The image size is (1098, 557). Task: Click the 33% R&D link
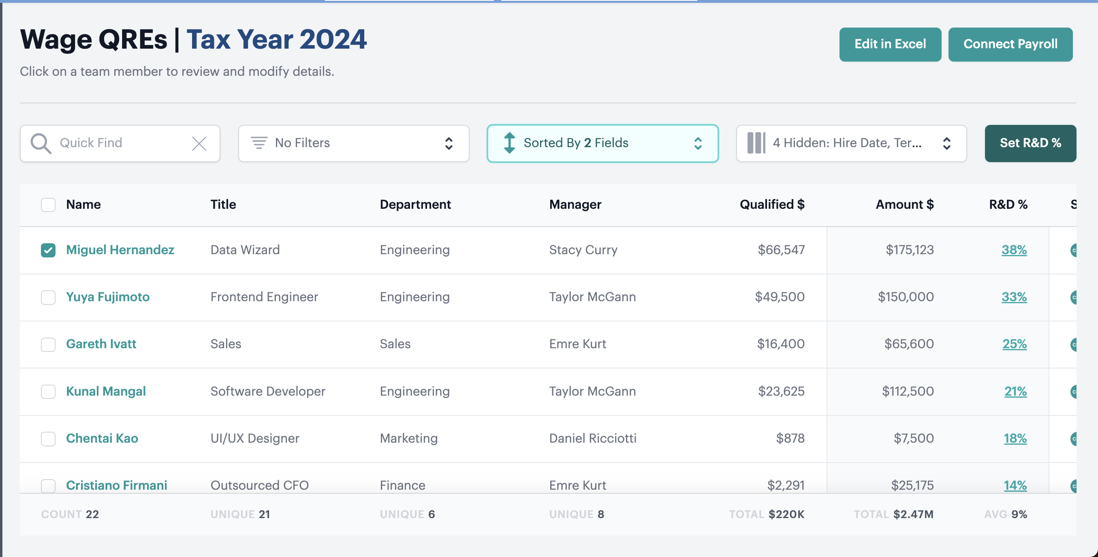click(x=1014, y=297)
